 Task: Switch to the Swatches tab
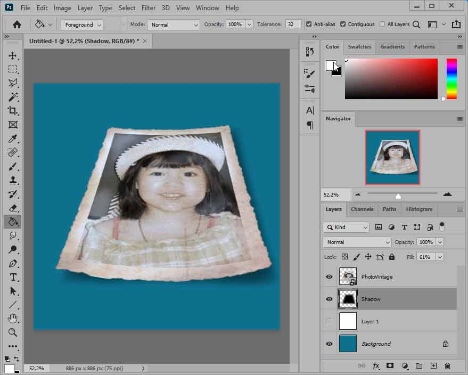[x=359, y=47]
